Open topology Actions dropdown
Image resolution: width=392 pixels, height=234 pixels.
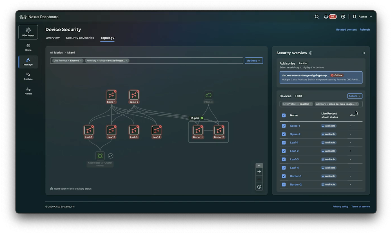point(254,60)
